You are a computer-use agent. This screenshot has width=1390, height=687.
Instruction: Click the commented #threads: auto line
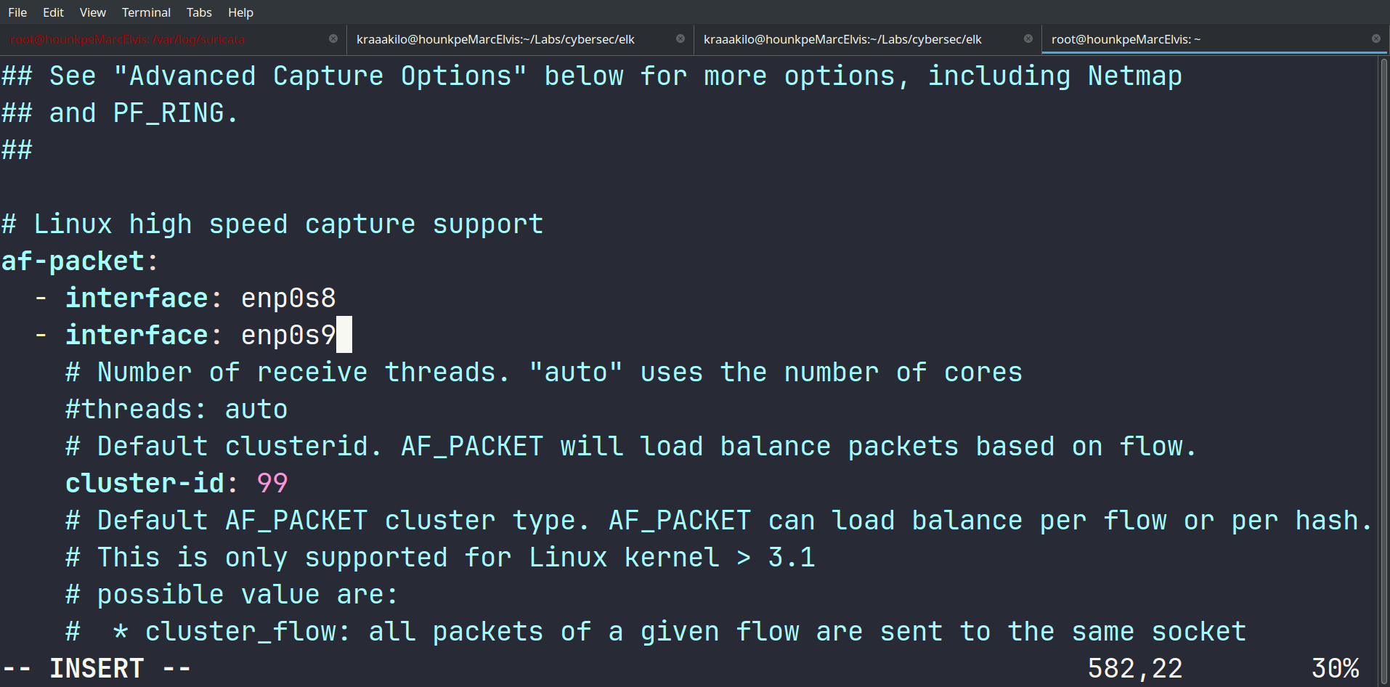pos(176,410)
